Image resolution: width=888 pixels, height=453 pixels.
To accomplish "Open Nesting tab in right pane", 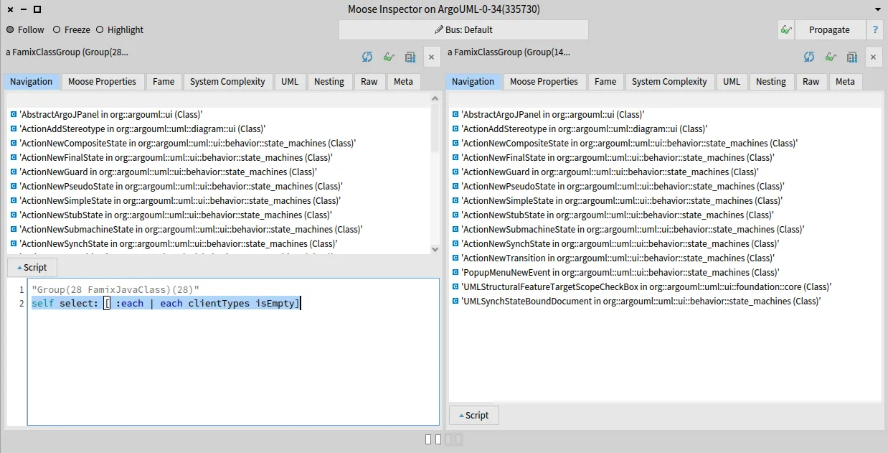I will tap(771, 81).
